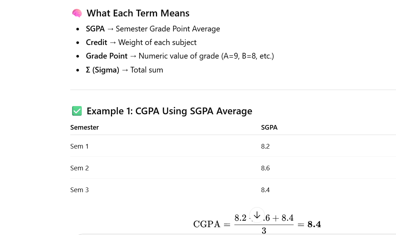Click the "CGPA" label in the formula
The width and height of the screenshot is (396, 235).
coord(207,224)
